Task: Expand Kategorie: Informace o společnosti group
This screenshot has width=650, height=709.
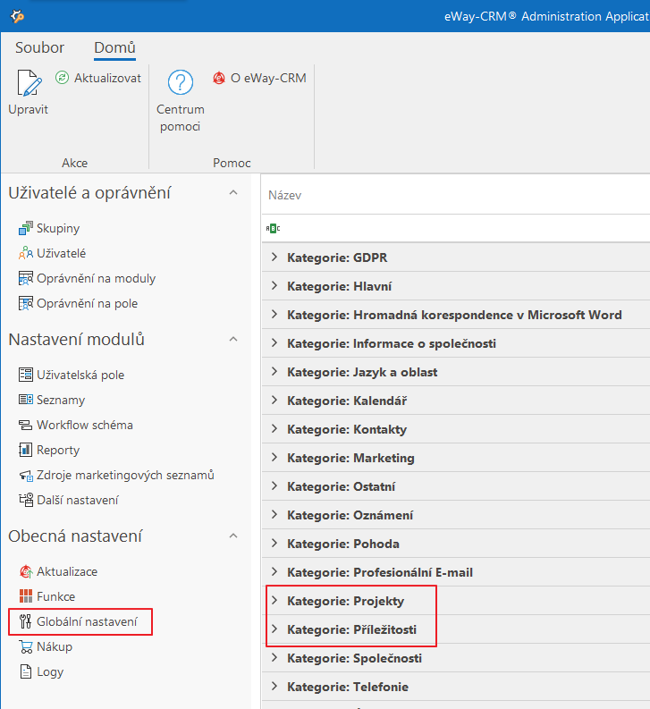Action: tap(274, 343)
